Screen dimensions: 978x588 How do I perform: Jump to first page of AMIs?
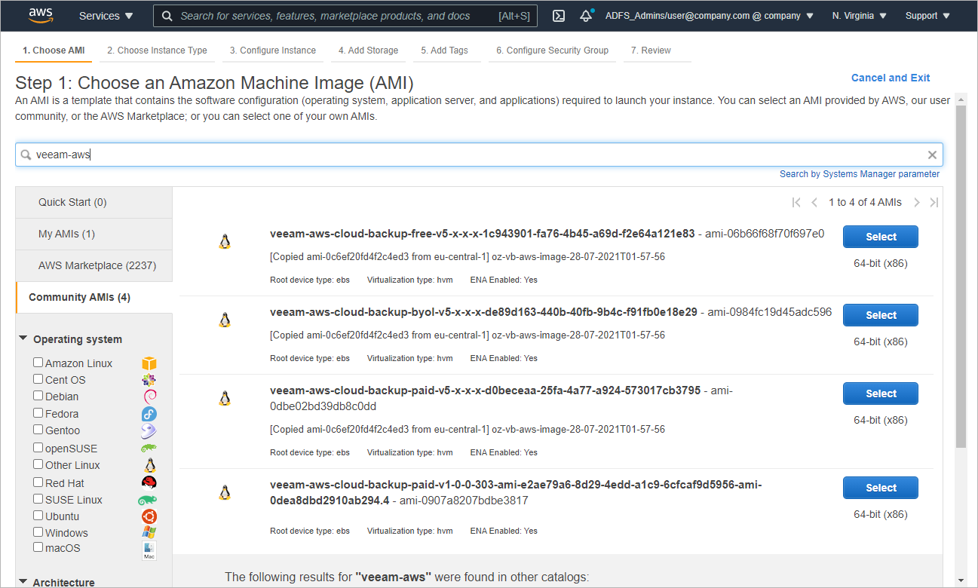tap(796, 202)
